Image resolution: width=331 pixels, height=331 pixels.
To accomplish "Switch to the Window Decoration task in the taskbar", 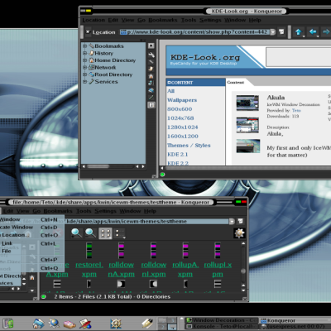I will 222,320.
